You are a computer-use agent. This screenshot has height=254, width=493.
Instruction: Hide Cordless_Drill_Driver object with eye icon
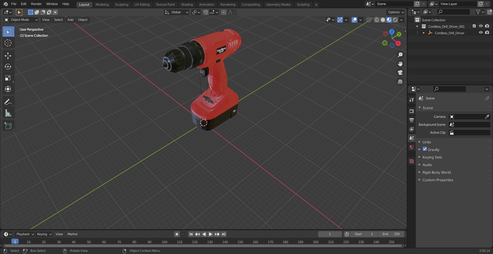(481, 33)
